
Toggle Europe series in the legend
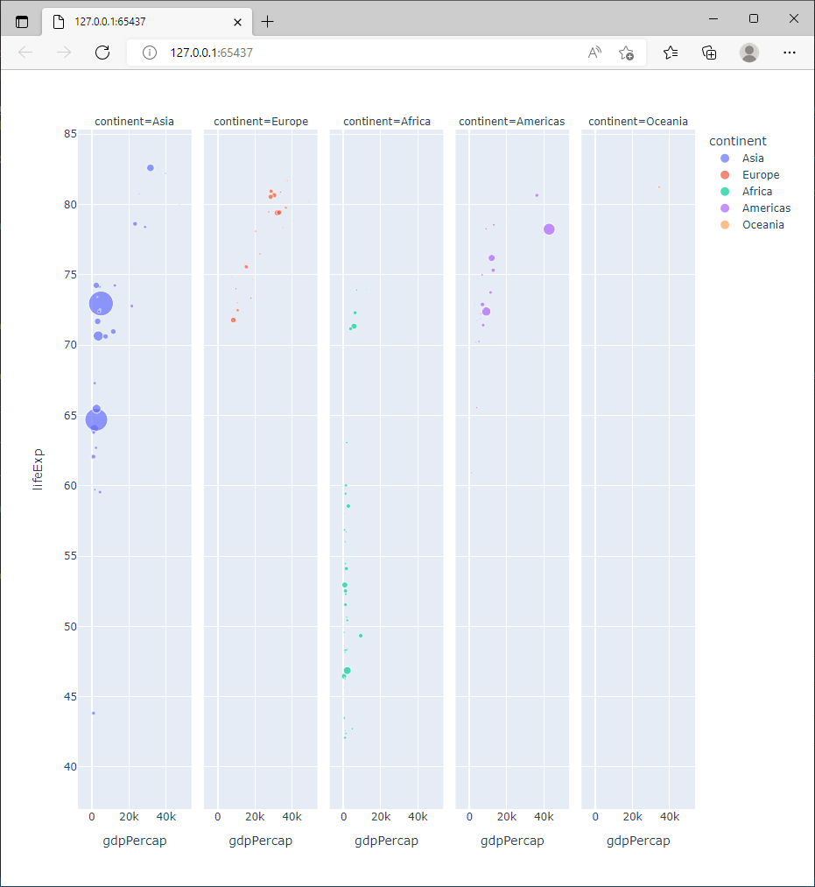tap(760, 175)
